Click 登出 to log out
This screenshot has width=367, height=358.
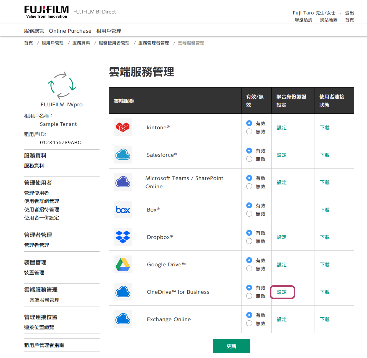pyautogui.click(x=349, y=13)
